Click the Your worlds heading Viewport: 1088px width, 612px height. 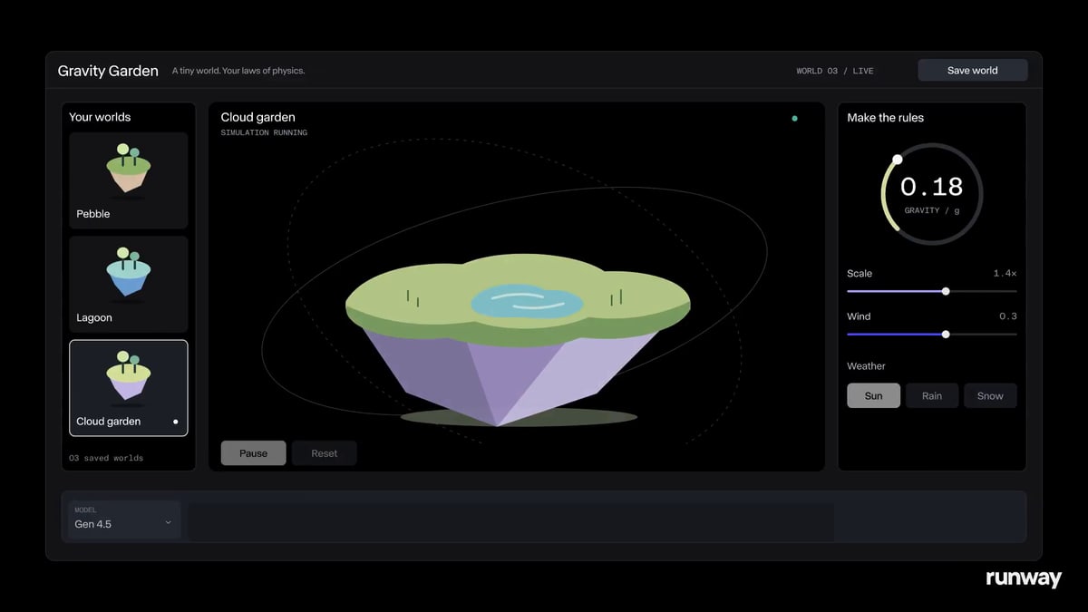point(100,117)
